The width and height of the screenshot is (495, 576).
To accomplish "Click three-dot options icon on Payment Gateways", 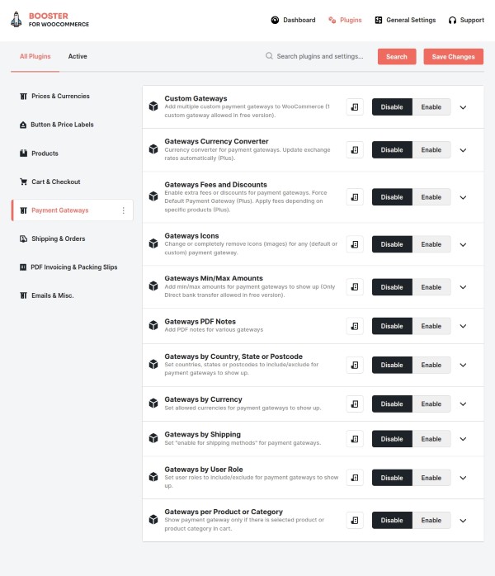I will [x=124, y=210].
